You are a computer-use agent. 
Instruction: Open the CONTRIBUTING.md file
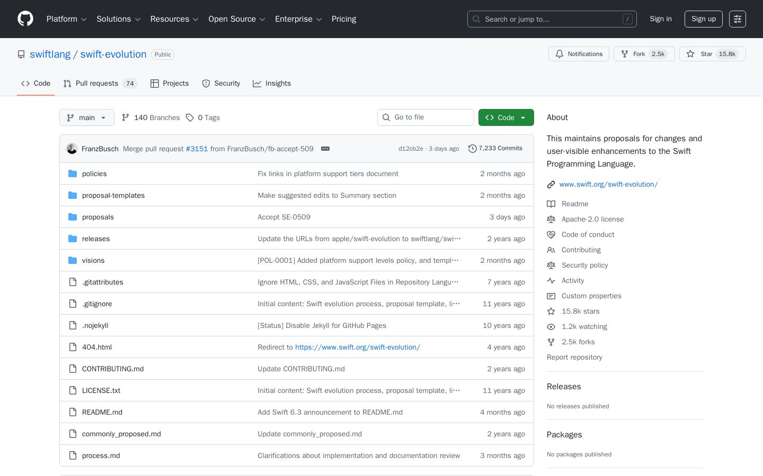tap(113, 369)
